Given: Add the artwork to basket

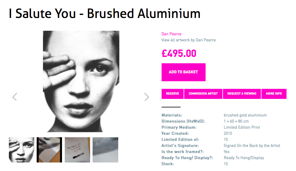Looking at the screenshot, I should (x=184, y=72).
